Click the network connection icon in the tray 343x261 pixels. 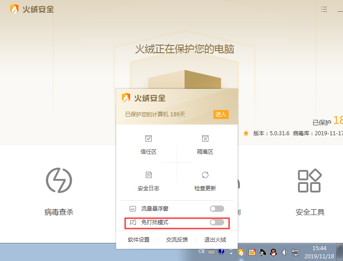click(x=295, y=253)
